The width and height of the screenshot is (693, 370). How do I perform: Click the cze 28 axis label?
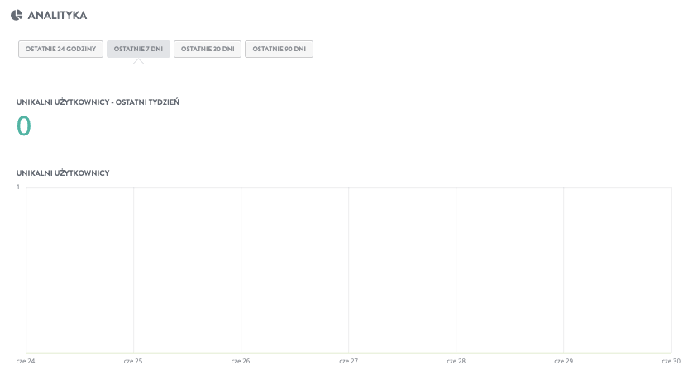pyautogui.click(x=456, y=361)
